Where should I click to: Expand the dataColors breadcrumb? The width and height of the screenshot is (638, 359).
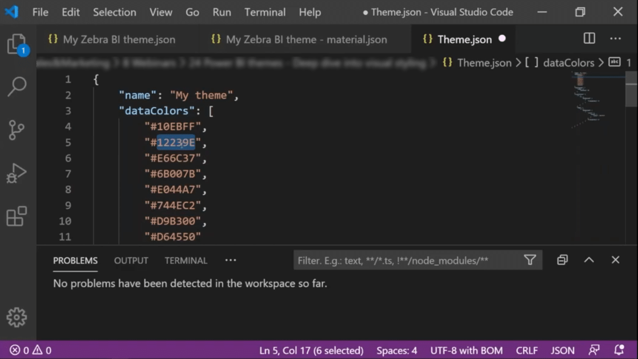pos(569,63)
